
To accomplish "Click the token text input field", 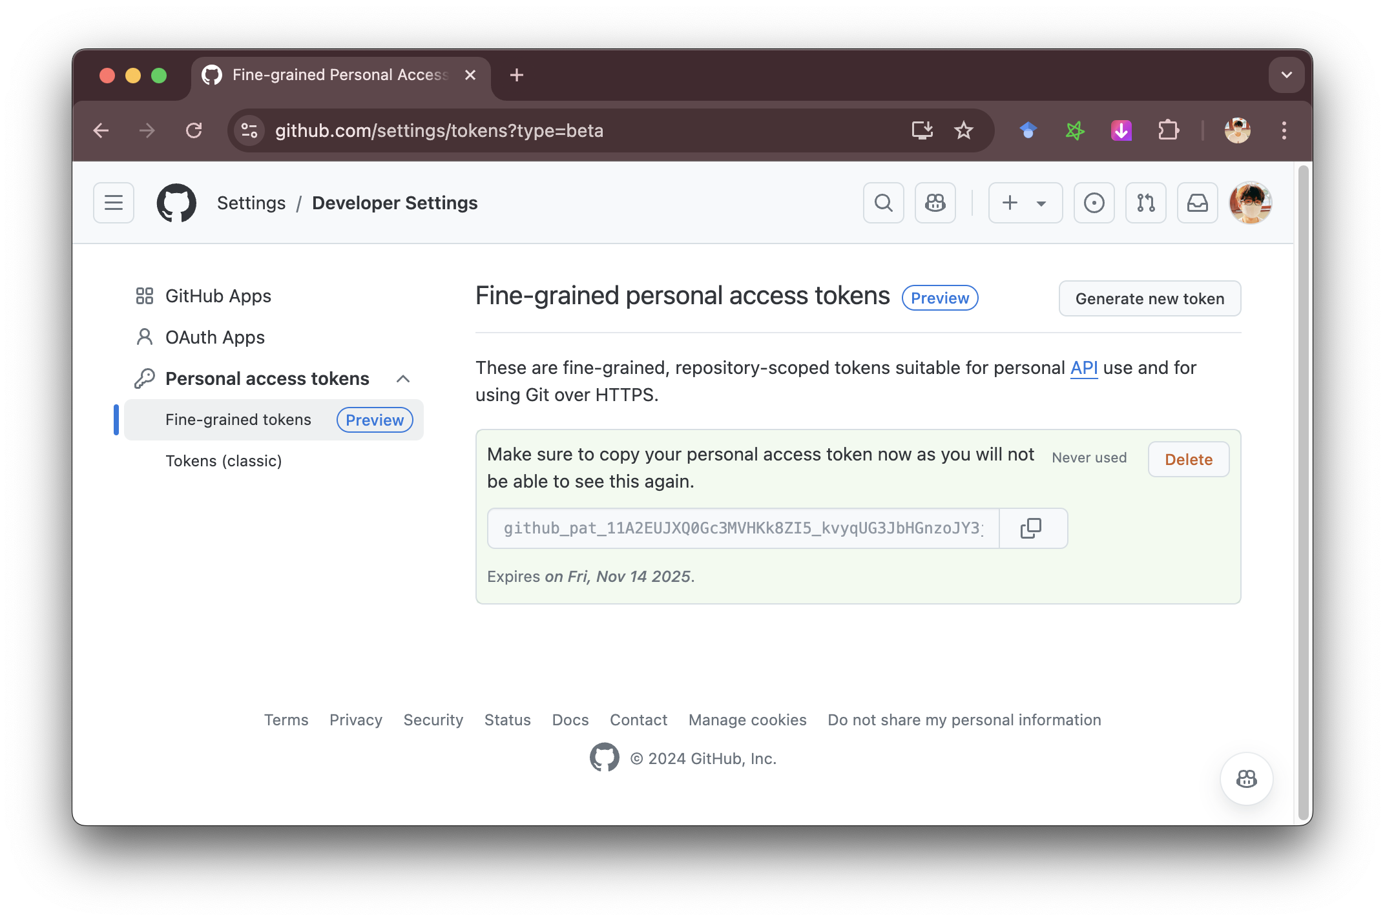I will (743, 528).
